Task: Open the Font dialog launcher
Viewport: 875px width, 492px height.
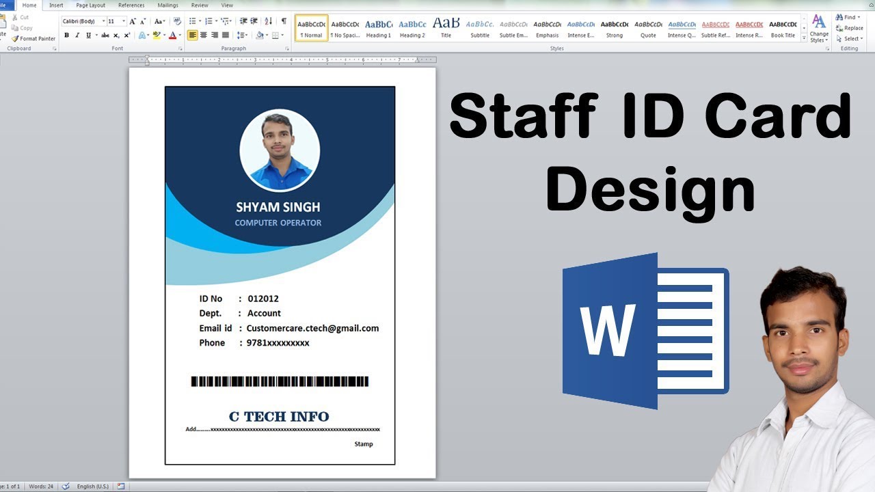Action: coord(180,49)
